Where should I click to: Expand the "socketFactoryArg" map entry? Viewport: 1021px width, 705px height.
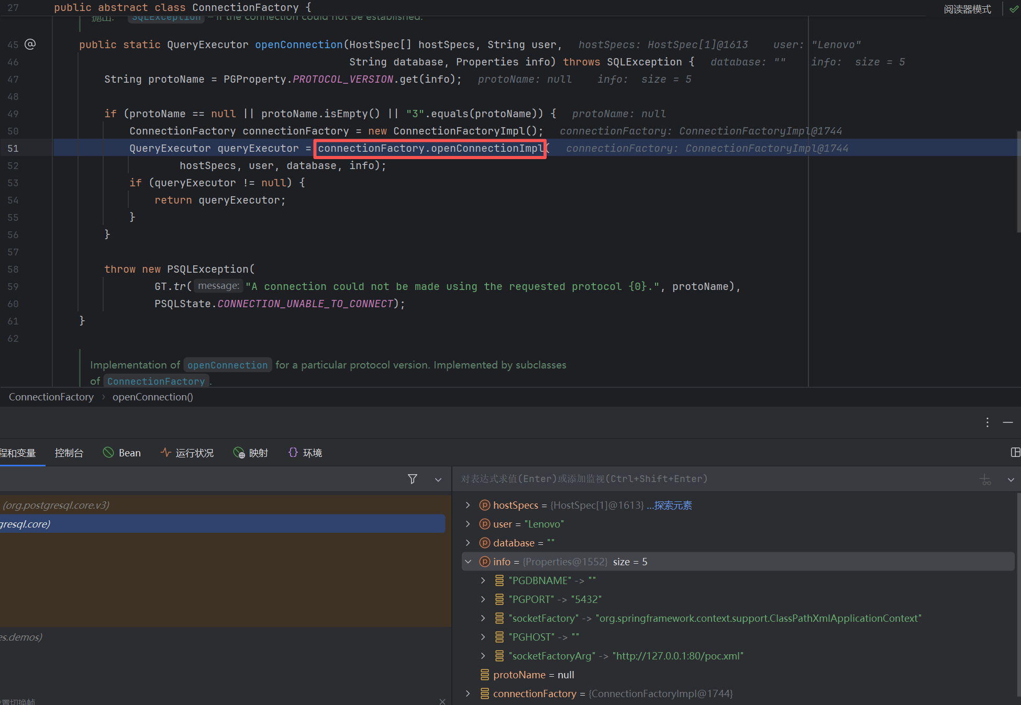483,656
